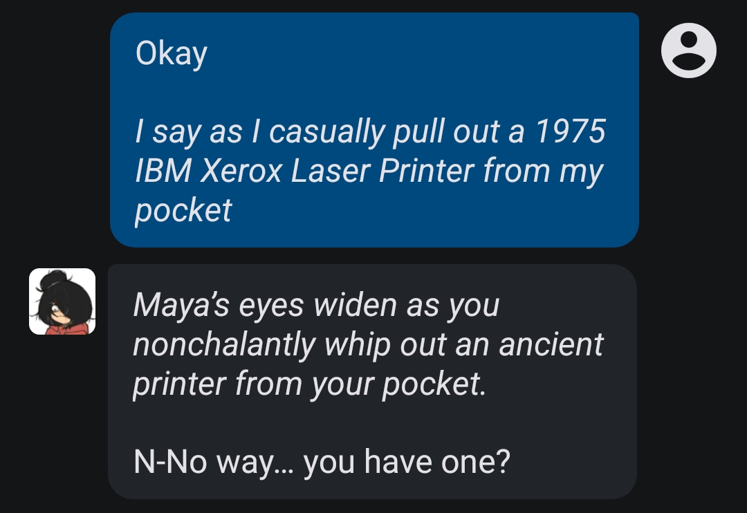The width and height of the screenshot is (747, 513).
Task: Click "you have one?" question text
Action: [407, 462]
